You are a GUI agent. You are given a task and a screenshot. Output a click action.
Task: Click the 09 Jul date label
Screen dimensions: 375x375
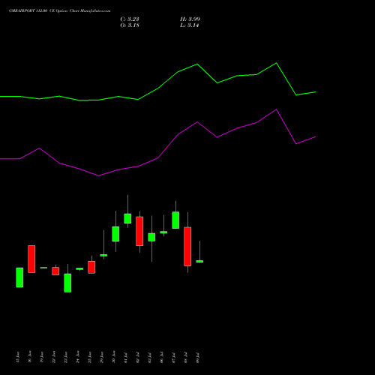[197, 358]
